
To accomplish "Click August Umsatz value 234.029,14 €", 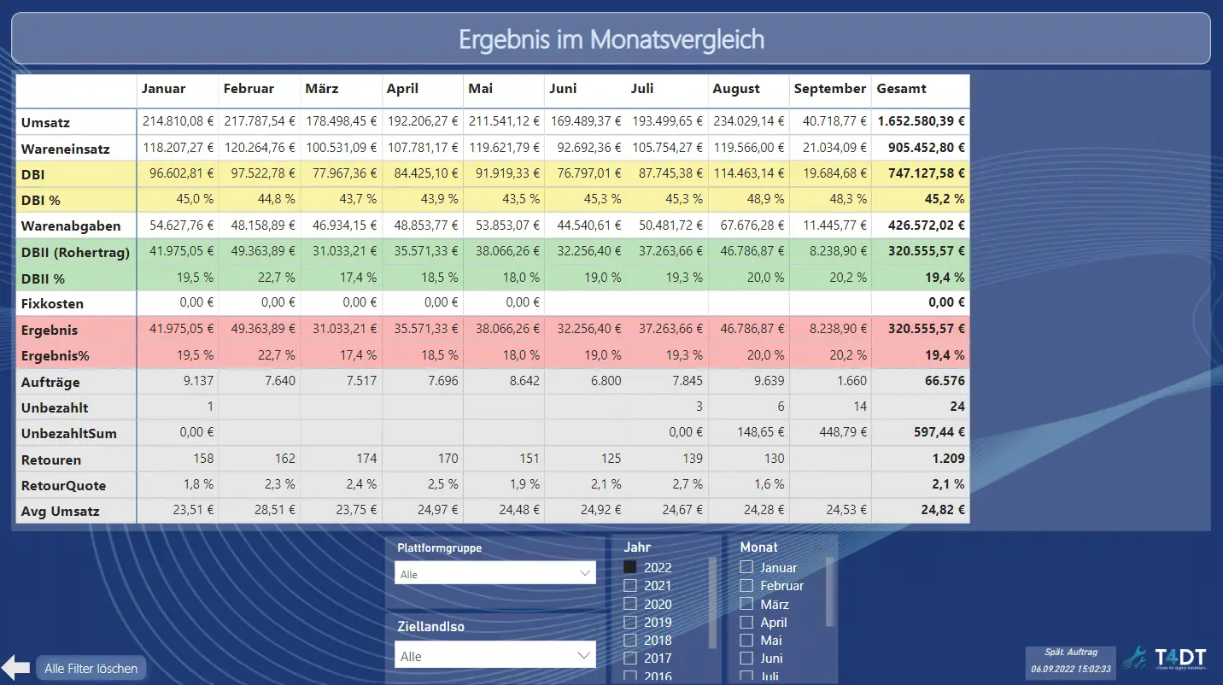I will point(749,121).
